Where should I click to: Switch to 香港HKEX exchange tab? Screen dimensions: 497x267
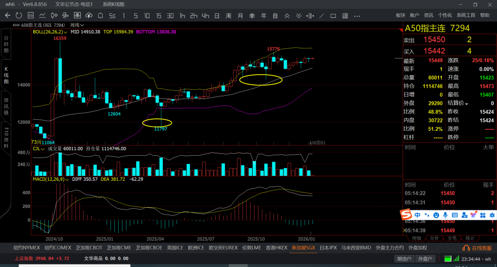[277, 248]
